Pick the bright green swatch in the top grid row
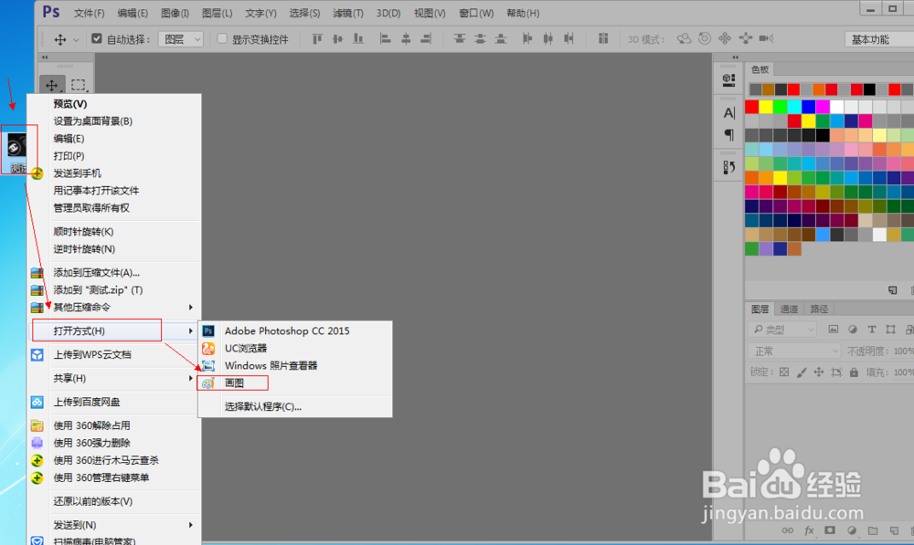The height and width of the screenshot is (545, 914). coord(780,107)
